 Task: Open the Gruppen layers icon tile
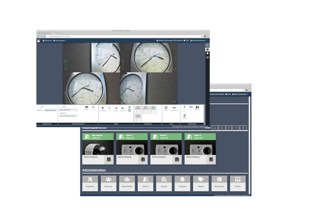[182, 183]
